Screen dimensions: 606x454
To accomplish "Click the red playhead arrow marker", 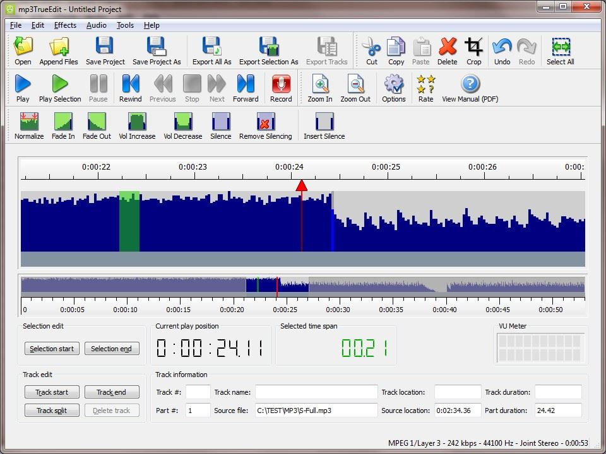I will pyautogui.click(x=302, y=185).
